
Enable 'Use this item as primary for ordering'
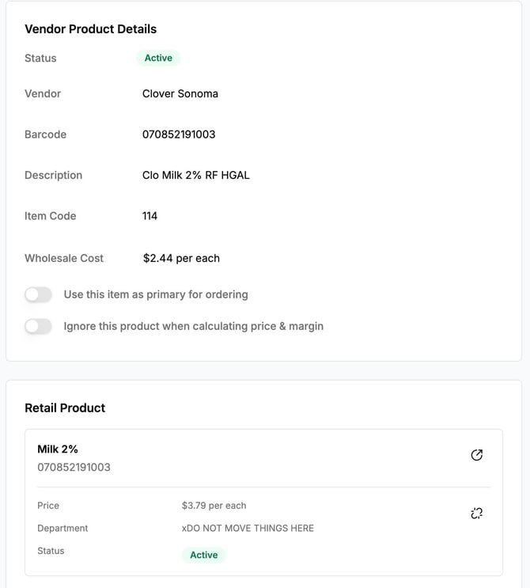(x=38, y=294)
